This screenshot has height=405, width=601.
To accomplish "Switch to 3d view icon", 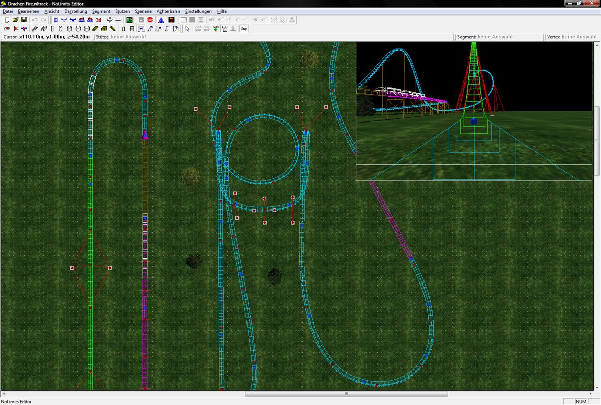I will 99,20.
